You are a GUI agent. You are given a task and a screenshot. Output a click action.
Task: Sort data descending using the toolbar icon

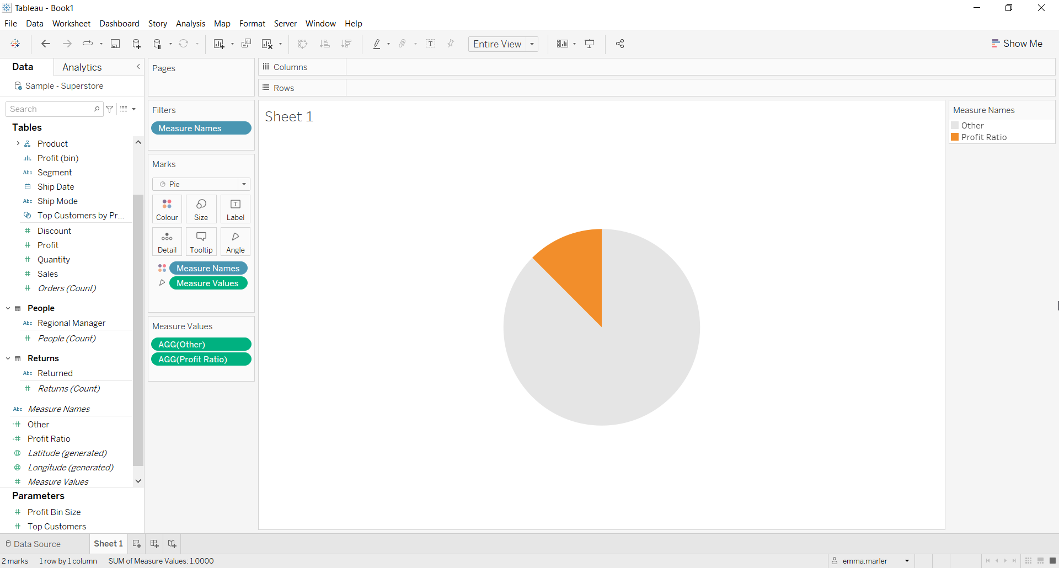(346, 44)
